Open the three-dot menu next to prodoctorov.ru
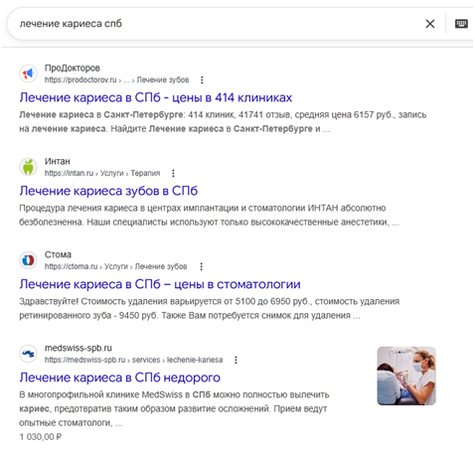 click(x=202, y=79)
